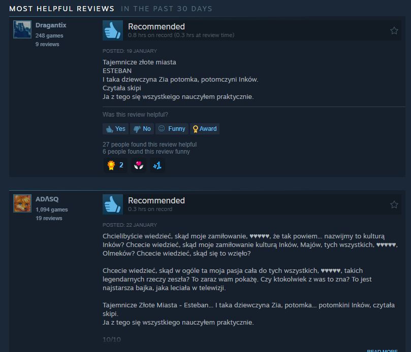This screenshot has width=411, height=352.
Task: Open ADΛSQ's fox avatar thumbnail
Action: coord(22,203)
